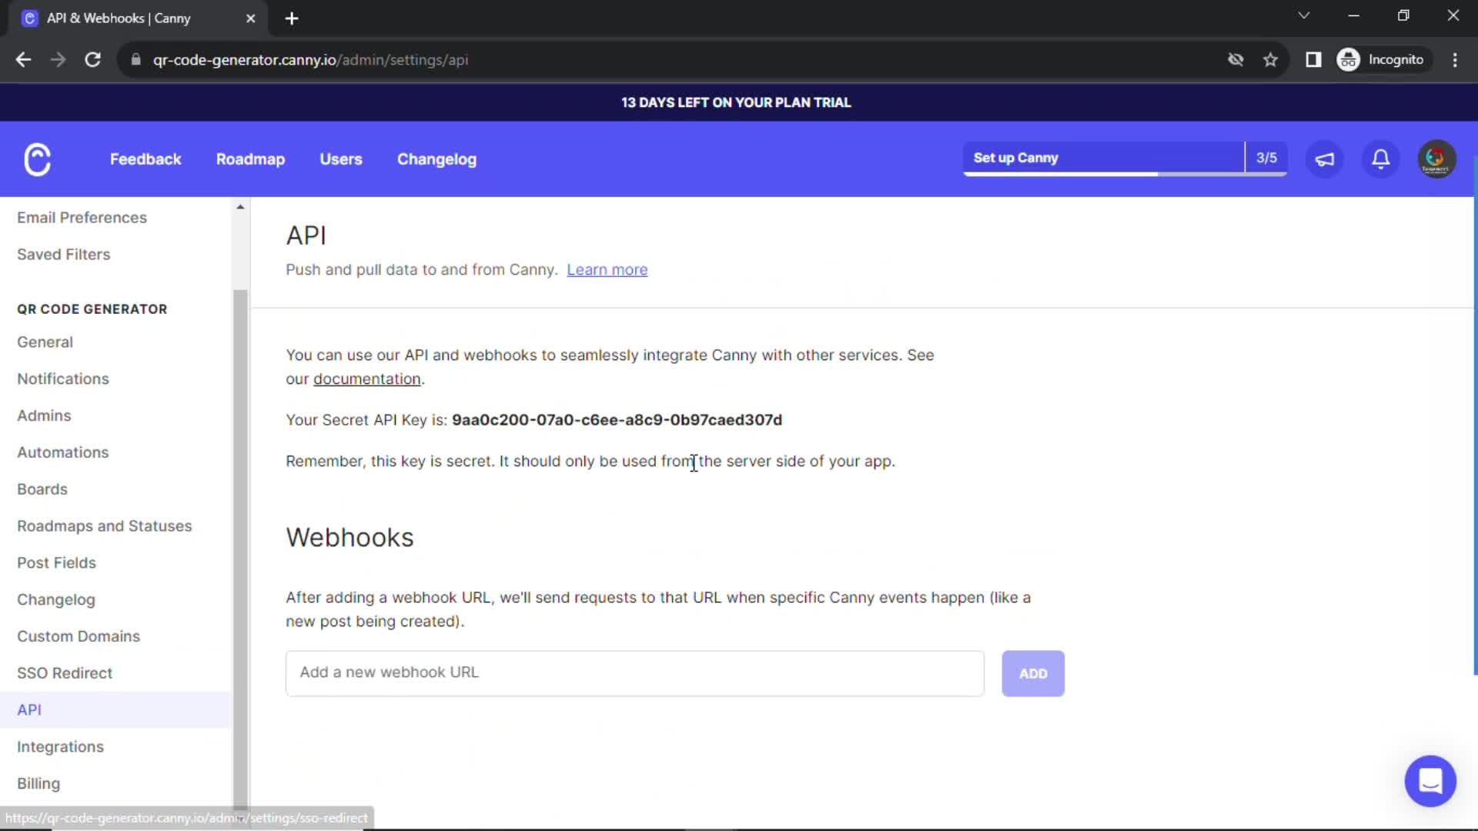1478x831 pixels.
Task: Select General settings menu item
Action: 45,341
